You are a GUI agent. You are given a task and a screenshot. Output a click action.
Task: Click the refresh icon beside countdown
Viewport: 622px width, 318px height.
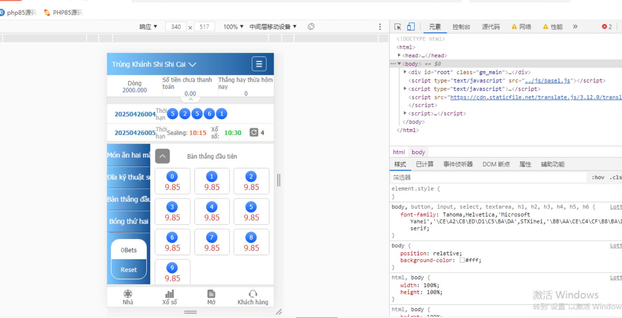(254, 132)
